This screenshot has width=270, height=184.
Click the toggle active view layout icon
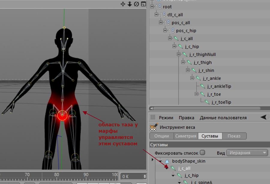tap(144, 4)
